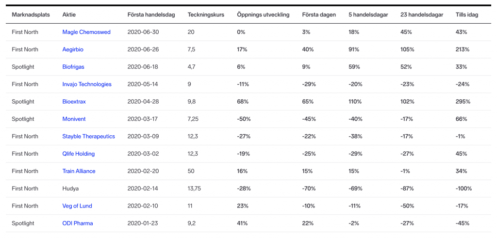
Task: Open the ODI Pharma link
Action: [78, 223]
